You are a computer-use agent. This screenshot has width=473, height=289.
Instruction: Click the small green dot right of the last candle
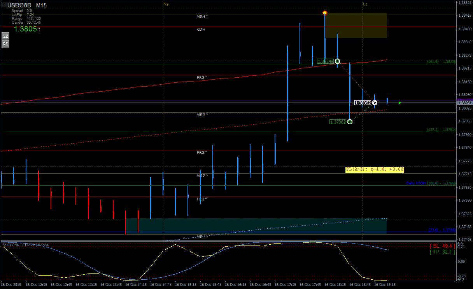point(399,103)
